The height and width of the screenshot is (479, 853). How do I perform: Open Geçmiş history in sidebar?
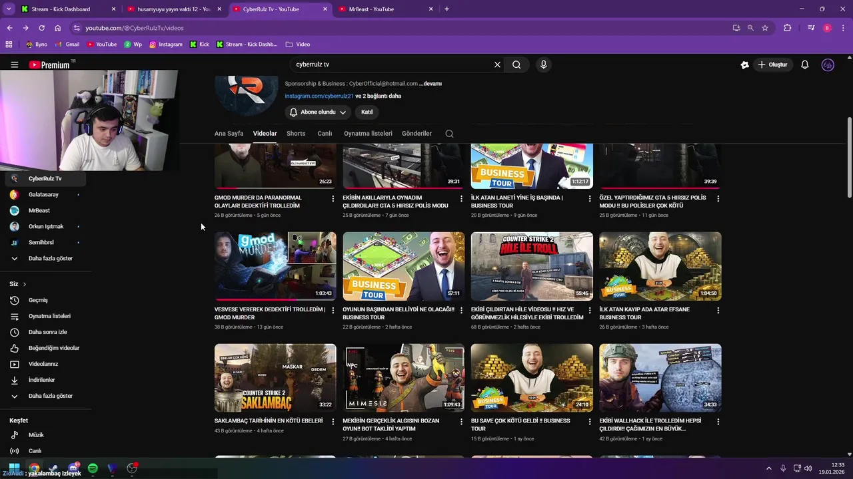pyautogui.click(x=46, y=300)
